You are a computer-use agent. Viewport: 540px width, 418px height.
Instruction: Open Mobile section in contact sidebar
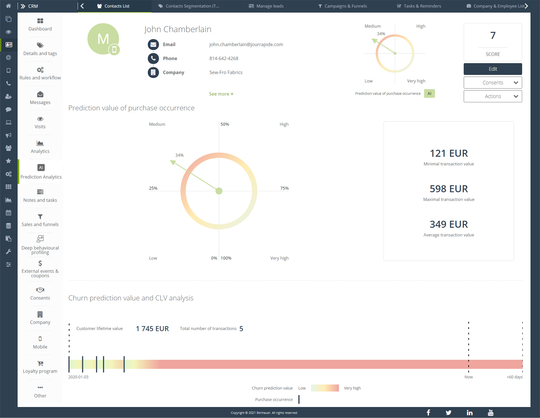40,343
